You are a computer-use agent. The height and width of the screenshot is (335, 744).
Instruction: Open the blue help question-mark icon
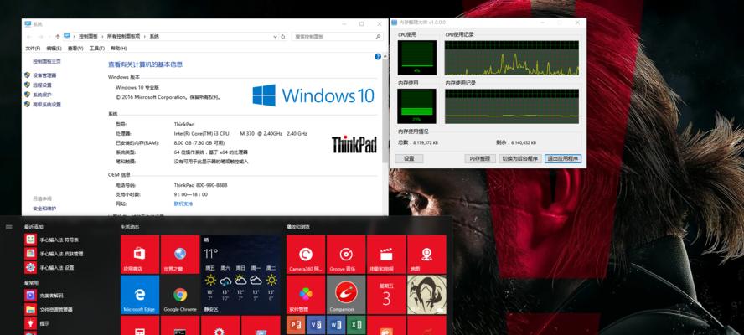point(378,56)
